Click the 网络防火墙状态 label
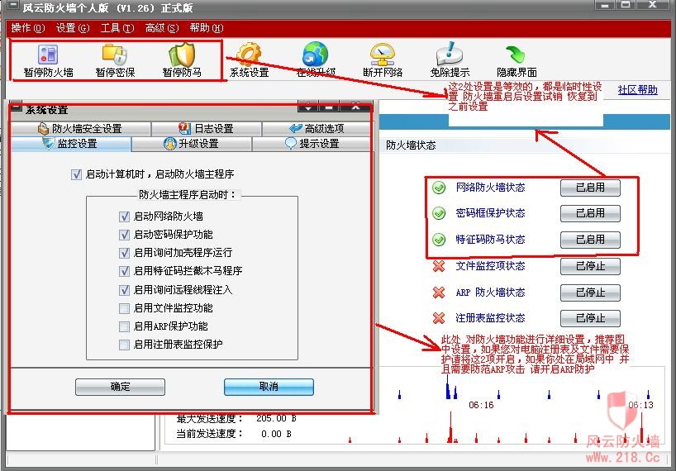Screen dimensions: 676x471 click(x=490, y=188)
